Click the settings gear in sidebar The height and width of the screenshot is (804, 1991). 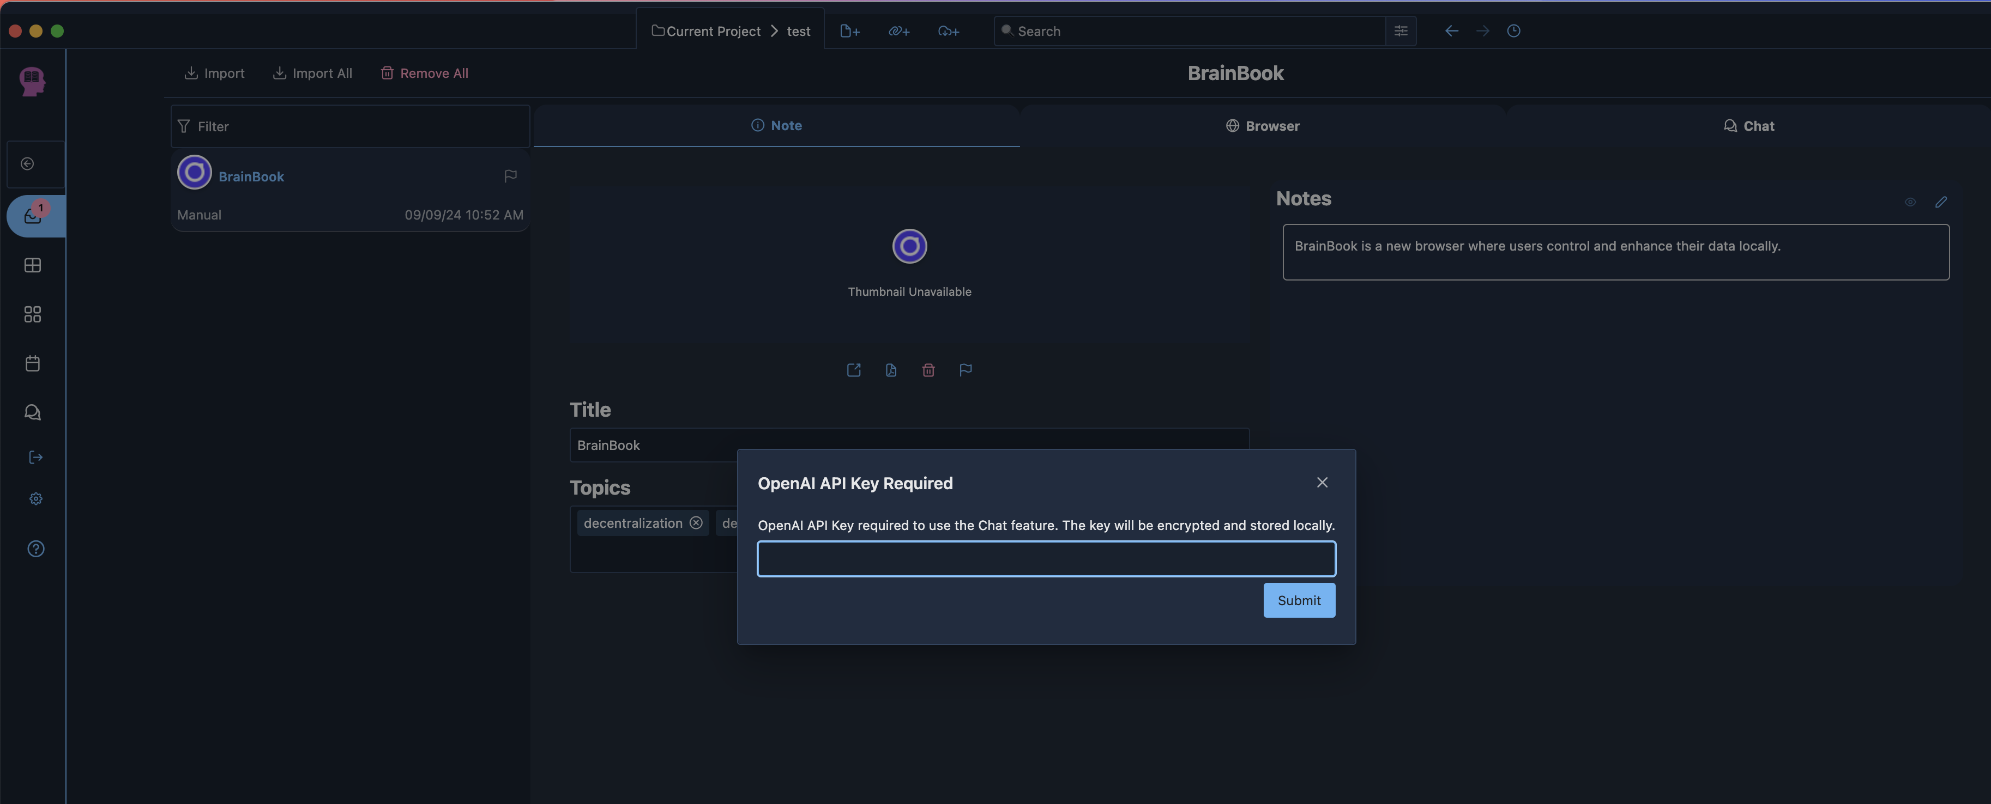35,499
